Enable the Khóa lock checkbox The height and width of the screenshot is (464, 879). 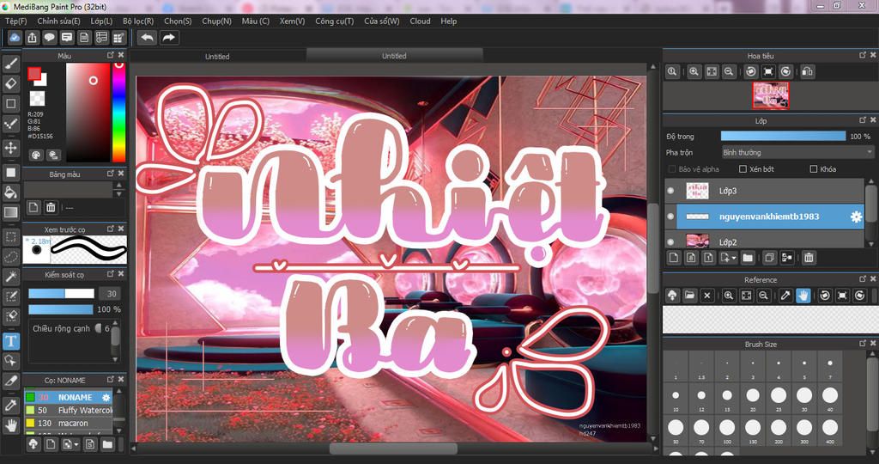point(814,169)
